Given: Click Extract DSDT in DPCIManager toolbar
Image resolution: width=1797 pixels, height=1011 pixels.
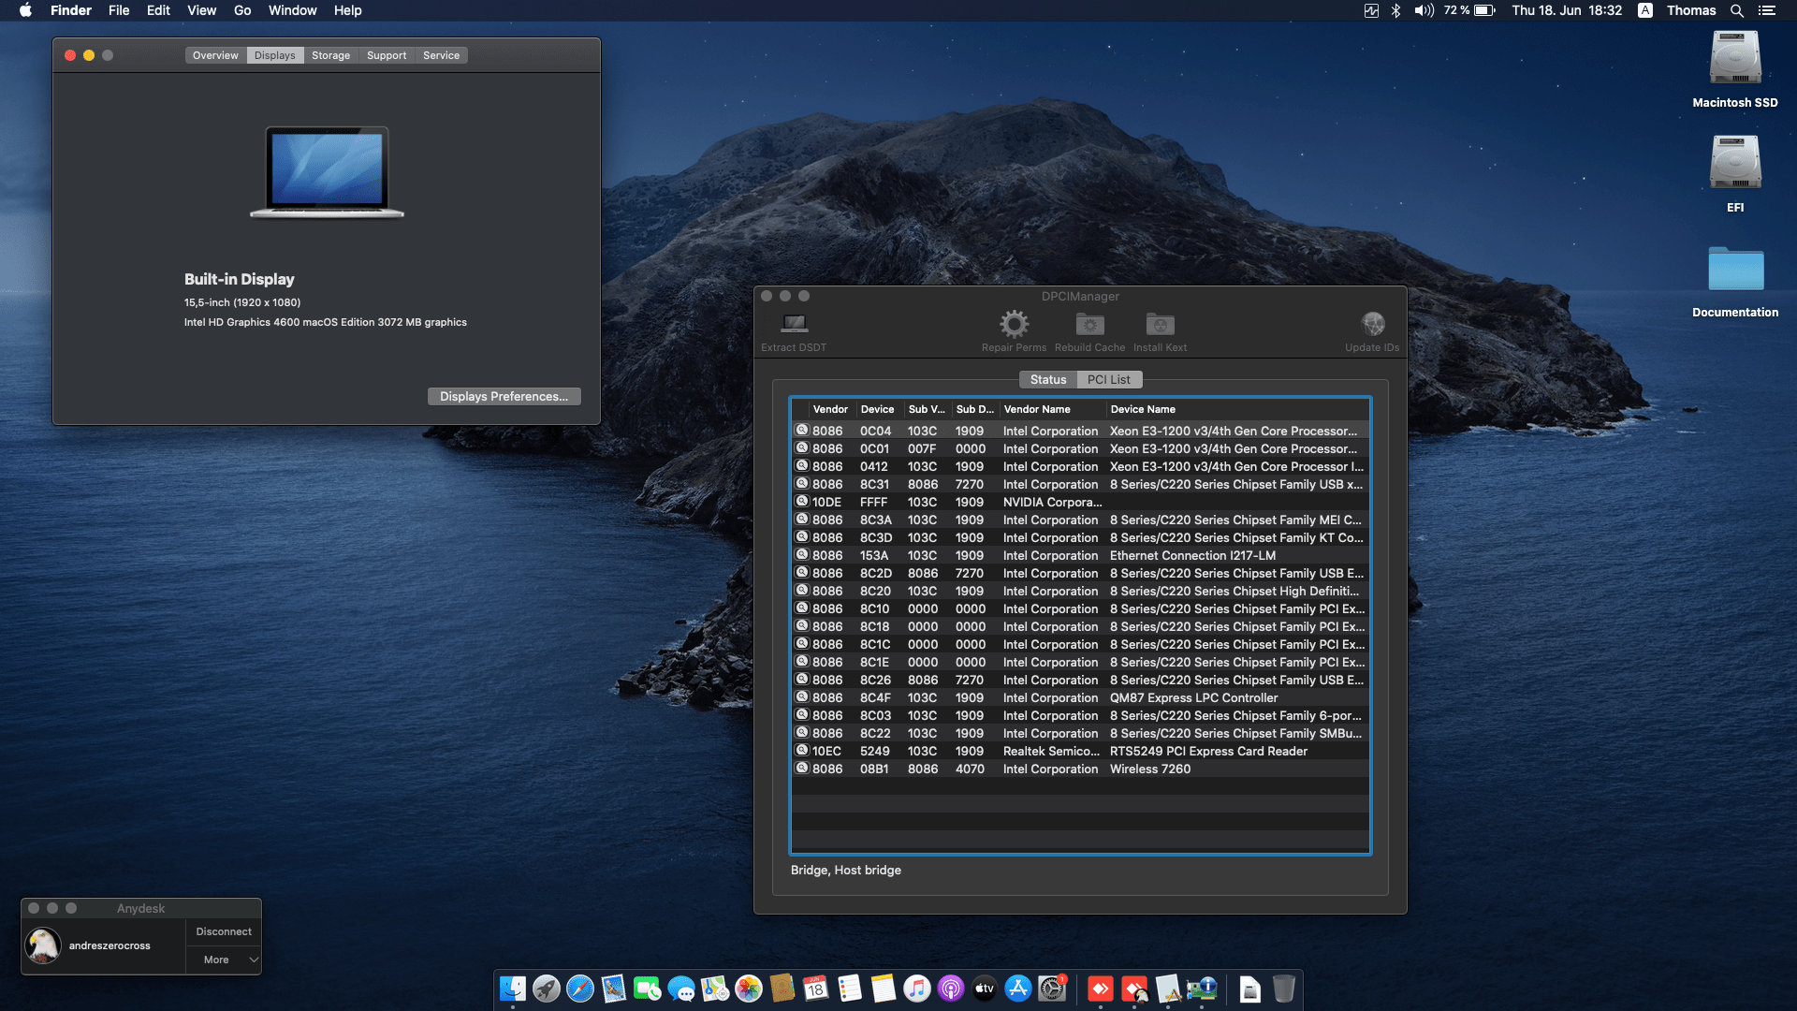Looking at the screenshot, I should point(794,331).
